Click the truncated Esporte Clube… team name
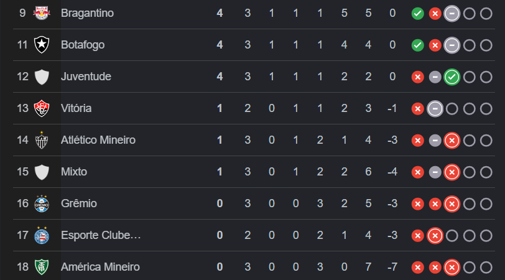Screen dimensions: 505x280 tap(101, 235)
